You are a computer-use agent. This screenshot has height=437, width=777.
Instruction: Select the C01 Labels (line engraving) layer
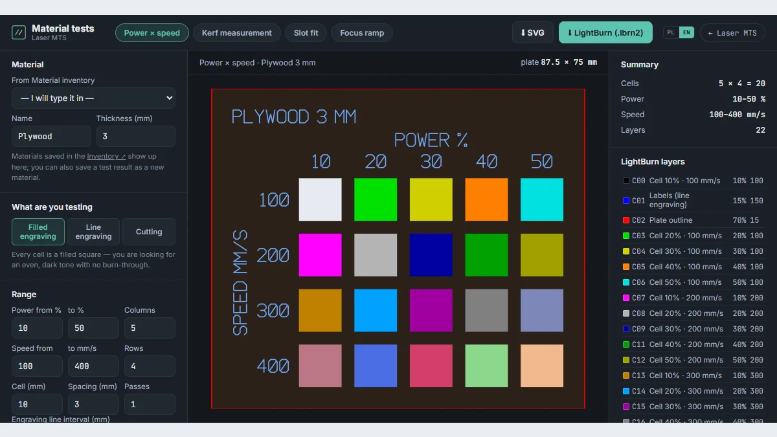(693, 201)
